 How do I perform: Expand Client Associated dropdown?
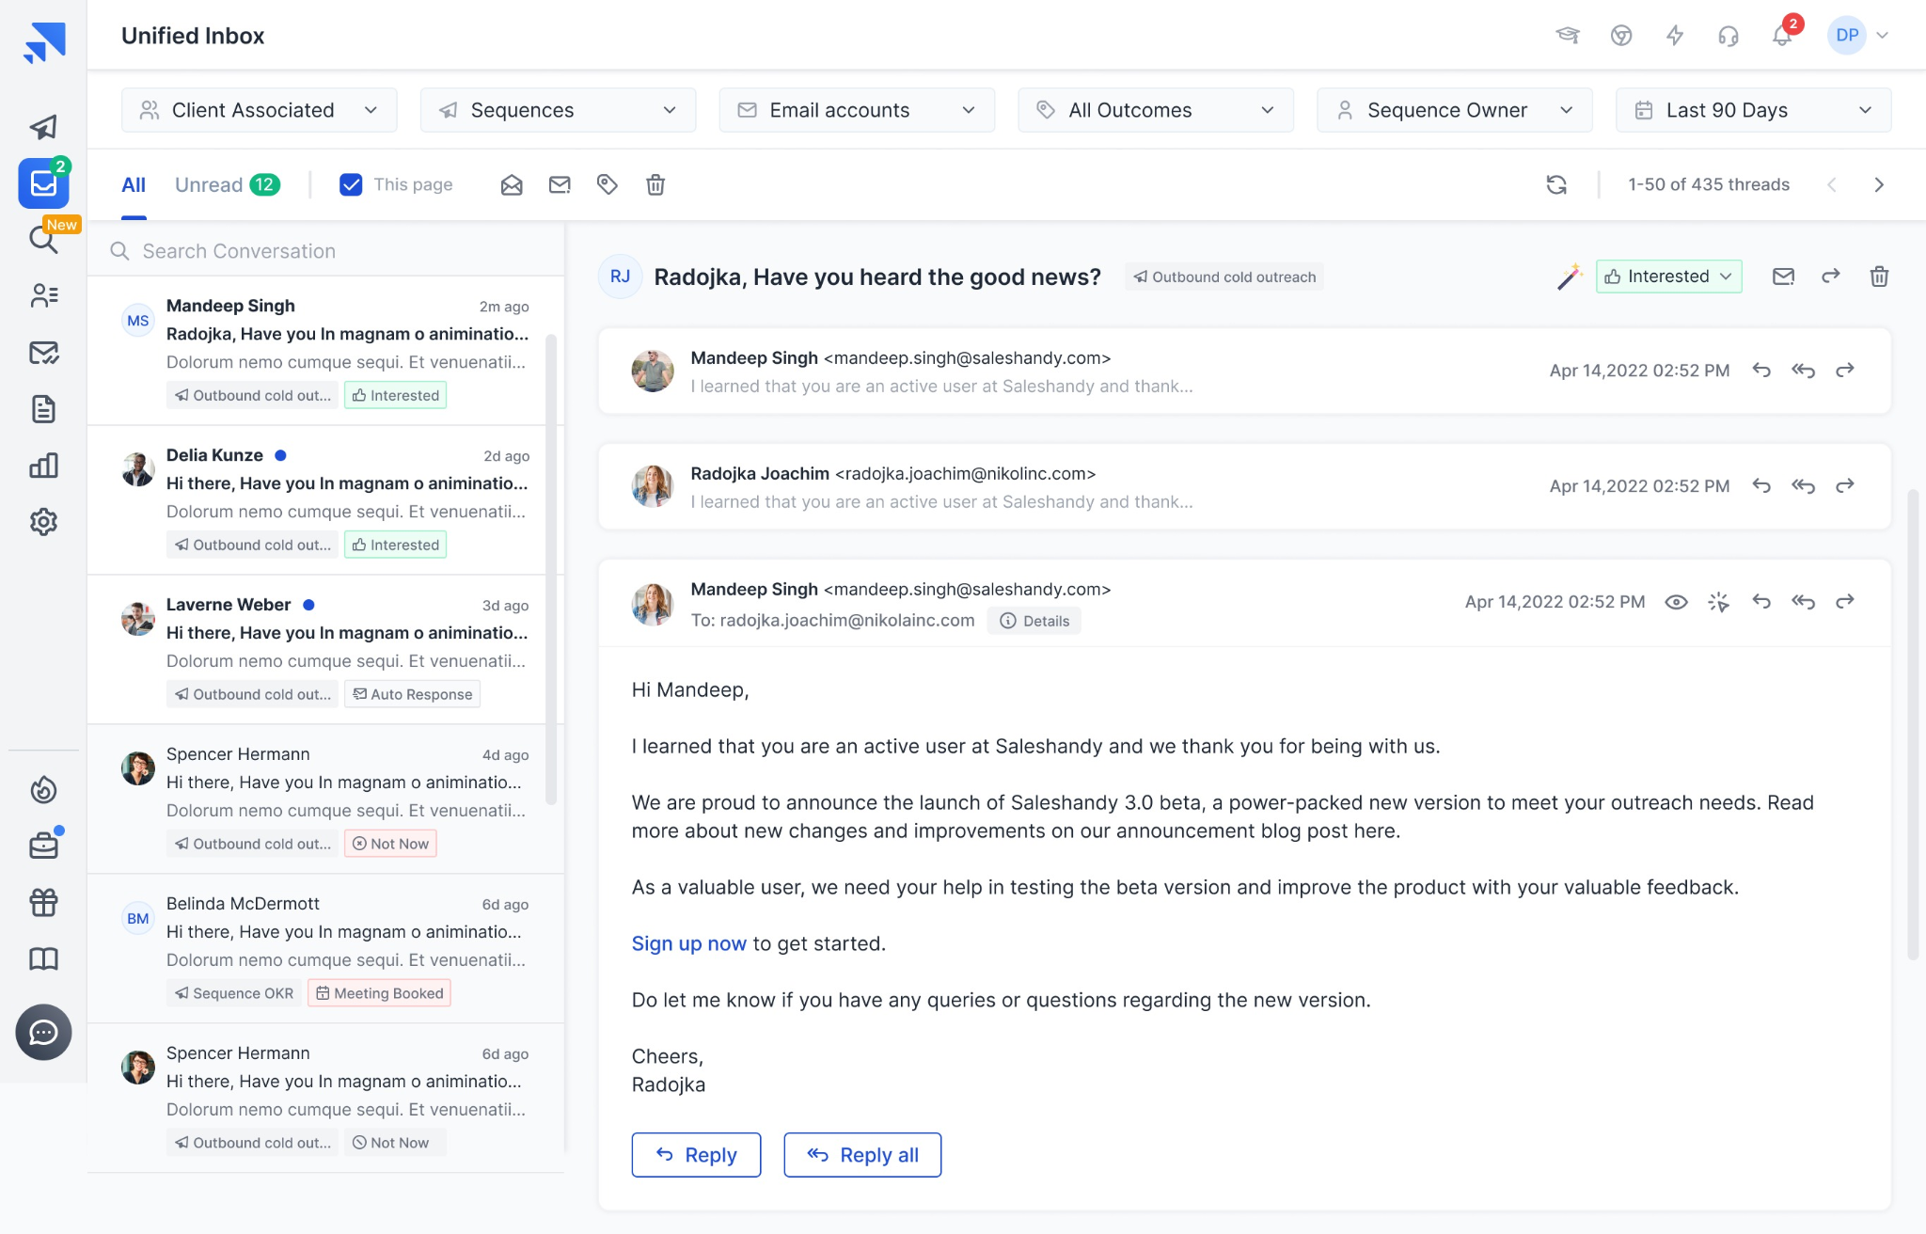click(x=260, y=110)
